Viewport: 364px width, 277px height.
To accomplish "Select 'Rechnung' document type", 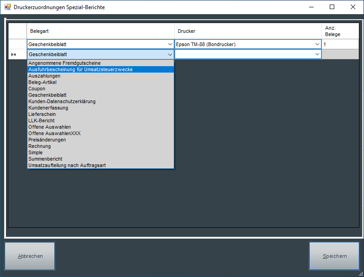I will pyautogui.click(x=39, y=146).
